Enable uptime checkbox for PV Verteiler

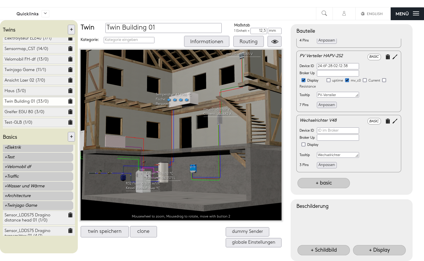click(329, 80)
